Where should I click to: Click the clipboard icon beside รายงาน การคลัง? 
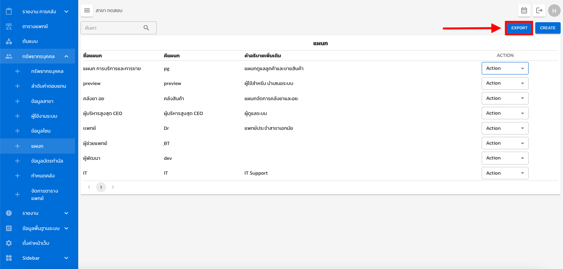click(x=9, y=12)
